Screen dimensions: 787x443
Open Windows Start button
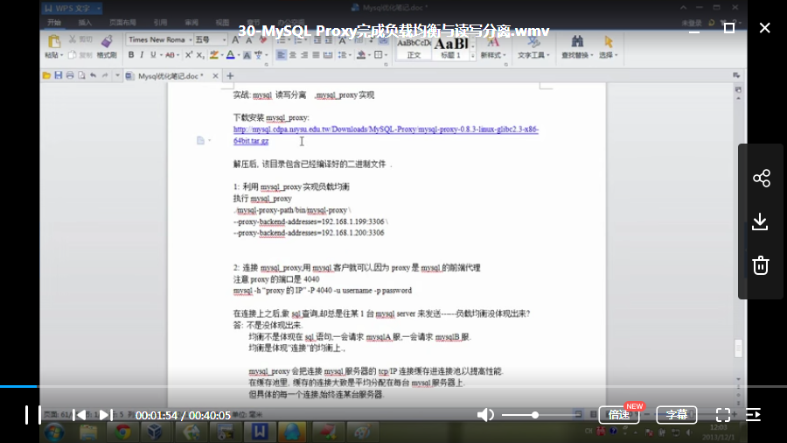click(53, 432)
